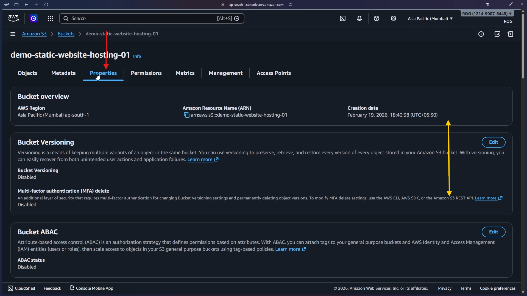Open Cookie preferences at the bottom
Image resolution: width=527 pixels, height=296 pixels.
click(498, 288)
